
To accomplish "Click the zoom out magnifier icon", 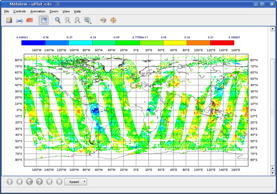I will point(67,20).
